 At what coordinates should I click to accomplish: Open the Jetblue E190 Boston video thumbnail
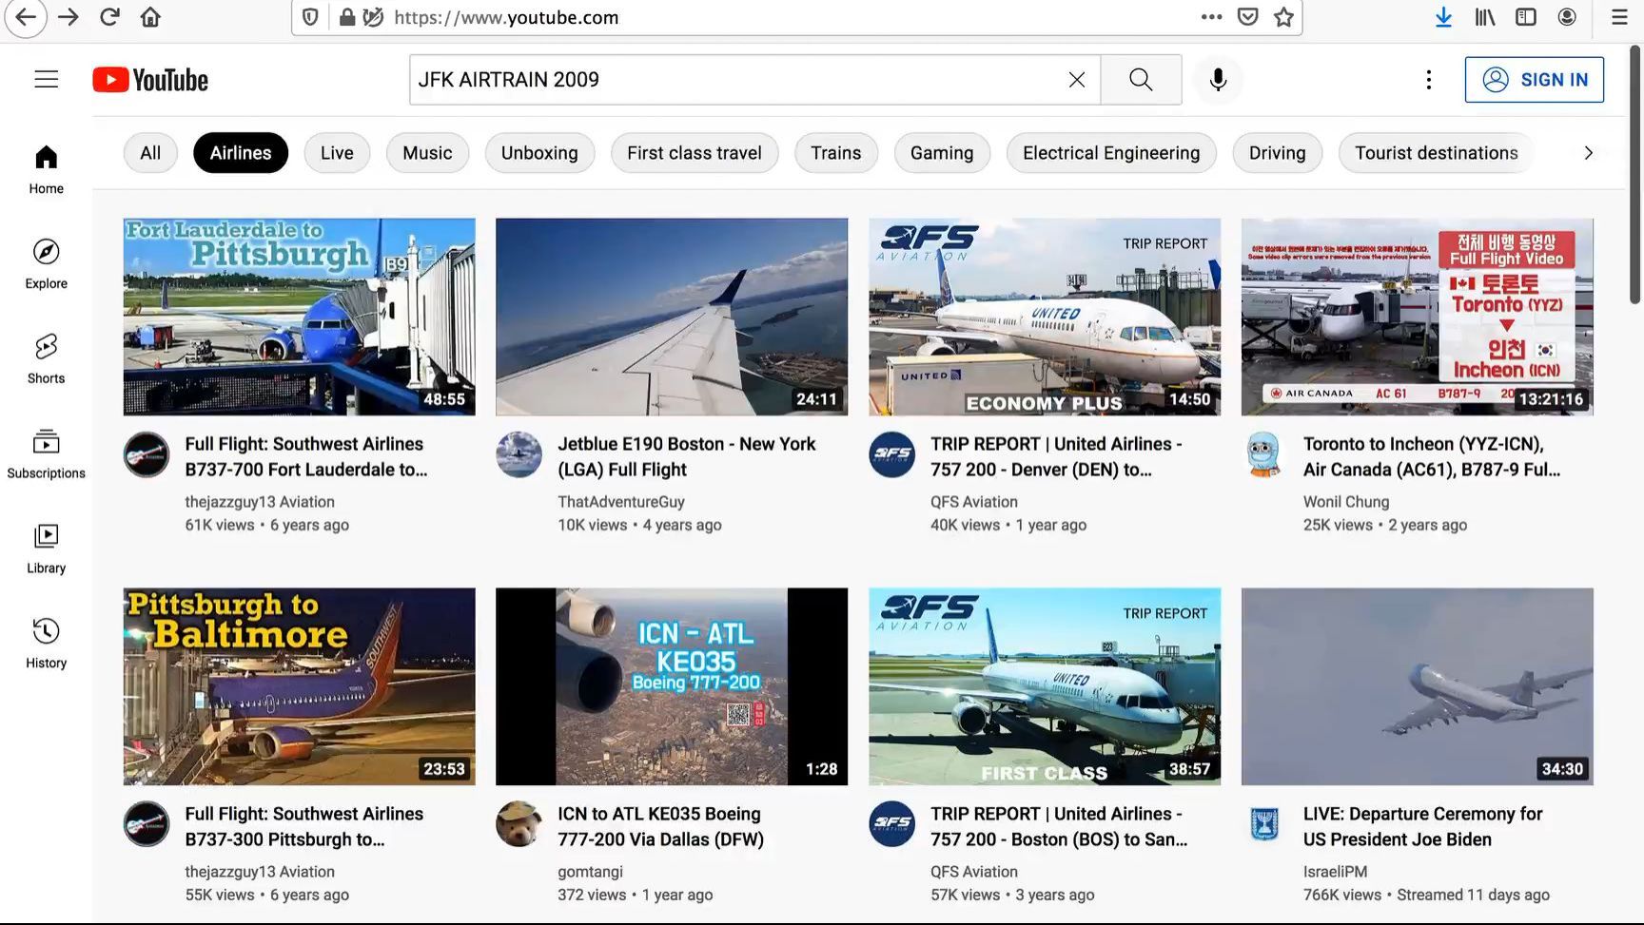click(672, 317)
